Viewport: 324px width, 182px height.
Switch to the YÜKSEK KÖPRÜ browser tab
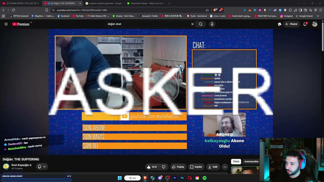21,3
